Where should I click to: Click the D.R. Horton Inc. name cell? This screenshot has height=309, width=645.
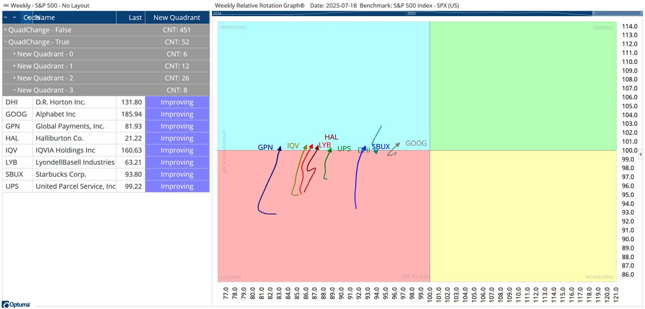point(74,102)
